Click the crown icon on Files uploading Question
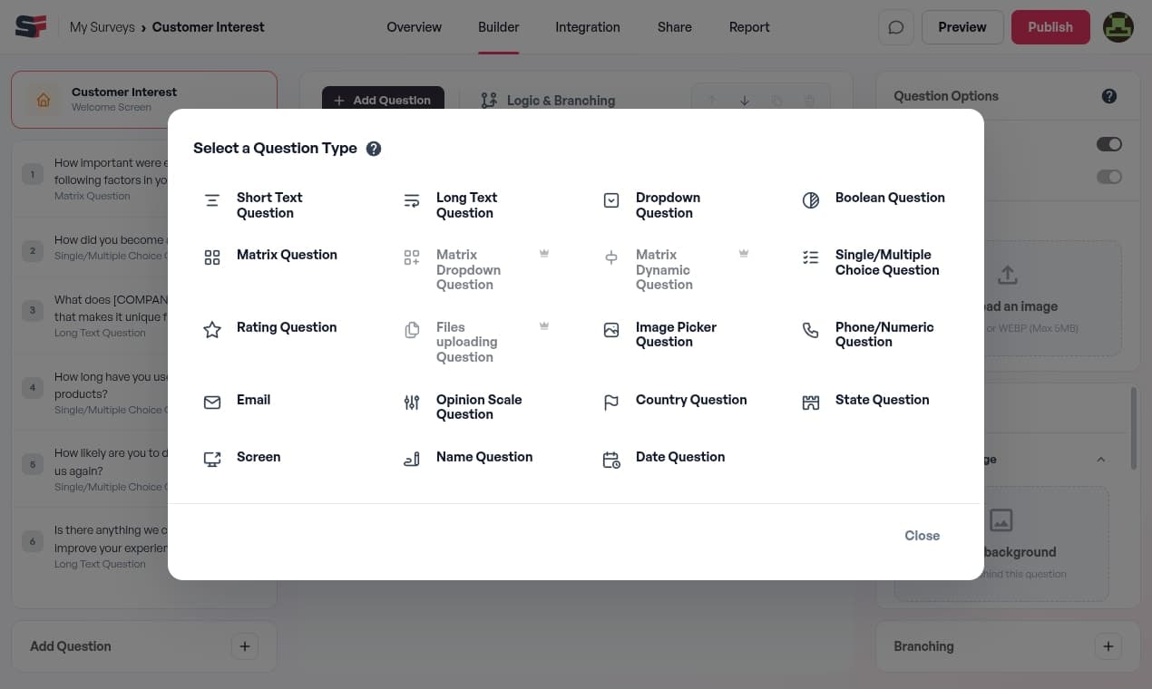Image resolution: width=1152 pixels, height=689 pixels. coord(544,326)
